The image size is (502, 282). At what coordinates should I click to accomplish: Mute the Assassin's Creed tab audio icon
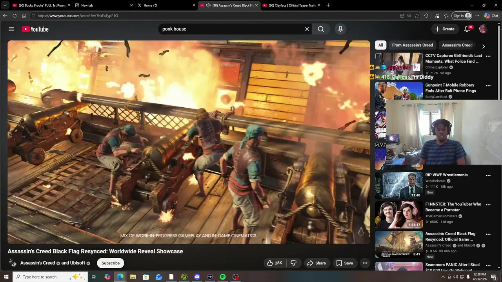[x=208, y=5]
